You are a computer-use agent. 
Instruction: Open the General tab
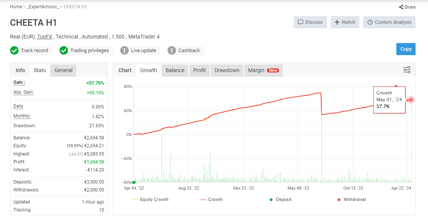[x=63, y=70]
